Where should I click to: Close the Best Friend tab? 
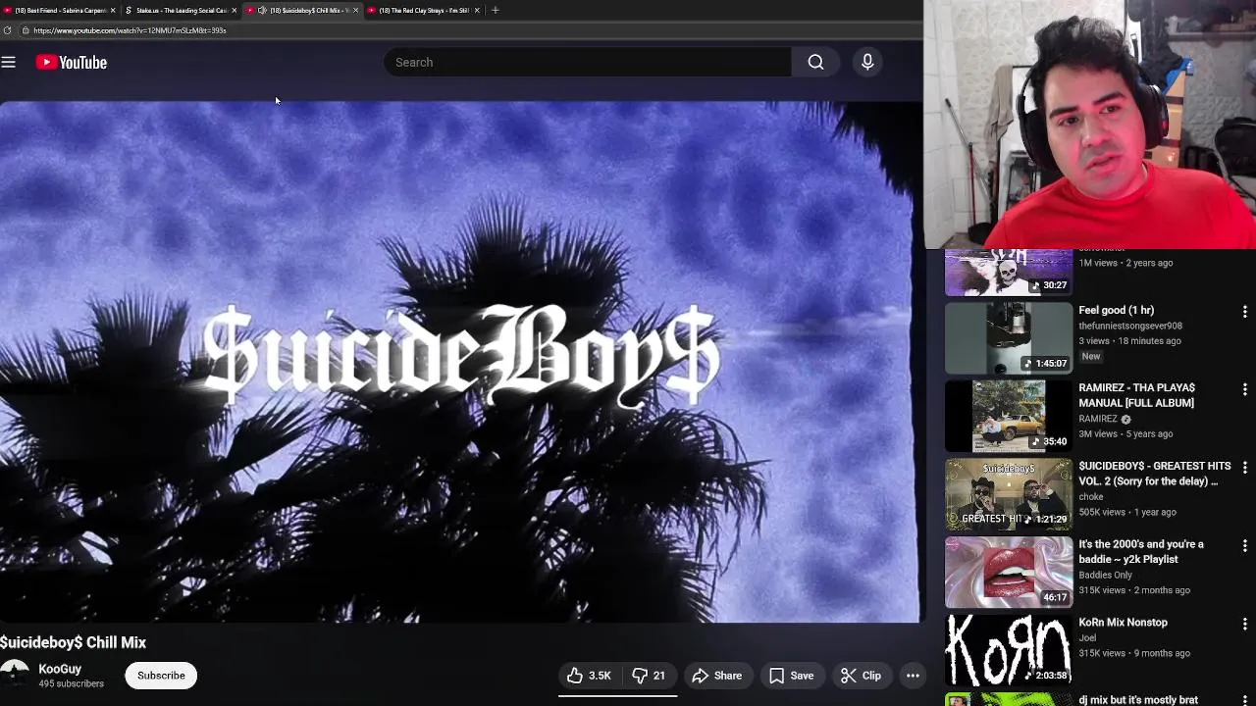click(x=113, y=10)
